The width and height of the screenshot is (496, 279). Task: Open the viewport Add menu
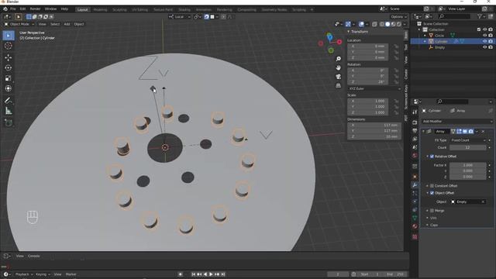pos(67,24)
